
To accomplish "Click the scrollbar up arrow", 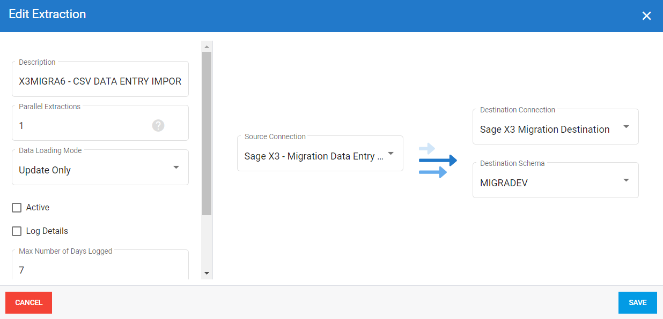I will click(207, 47).
